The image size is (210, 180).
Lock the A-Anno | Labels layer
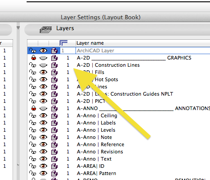[x=33, y=123]
